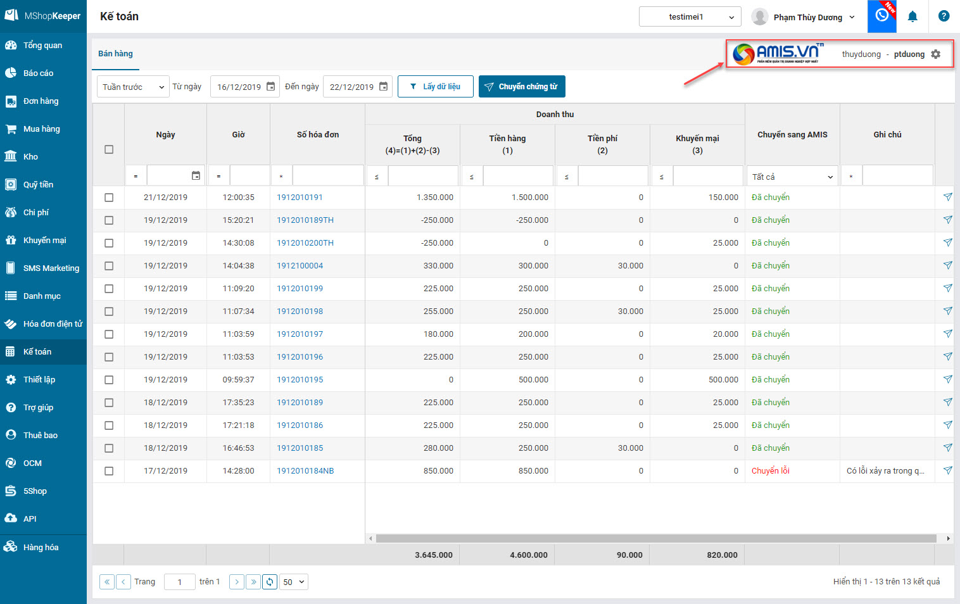Go to last page using double-arrow icon
960x604 pixels.
(253, 582)
